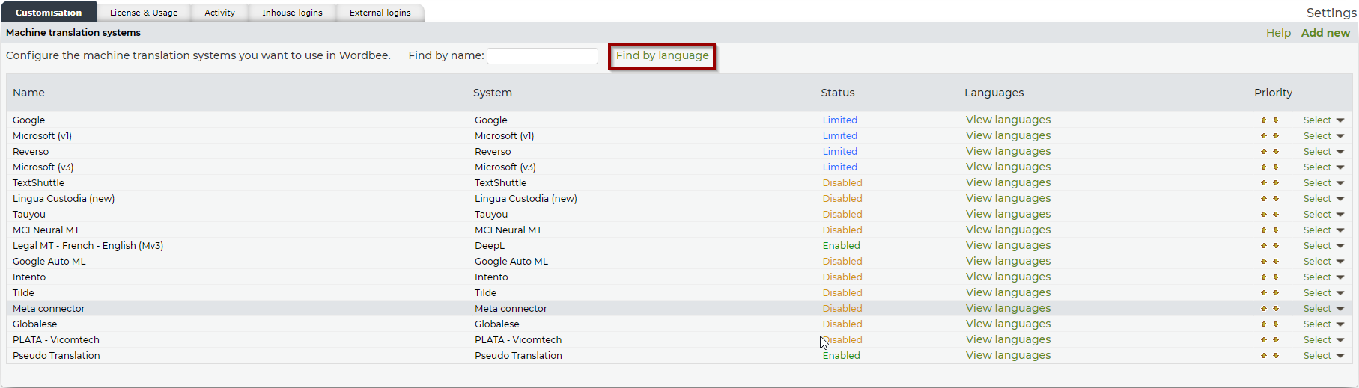This screenshot has width=1359, height=388.
Task: Raise priority of Legal MT - French - English
Action: (x=1264, y=246)
